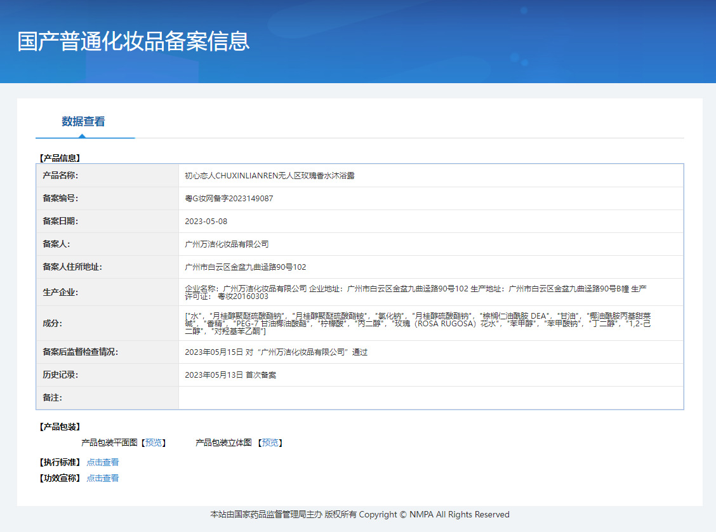The height and width of the screenshot is (532, 716).
Task: Click the 历史记录 row label
Action: [60, 375]
